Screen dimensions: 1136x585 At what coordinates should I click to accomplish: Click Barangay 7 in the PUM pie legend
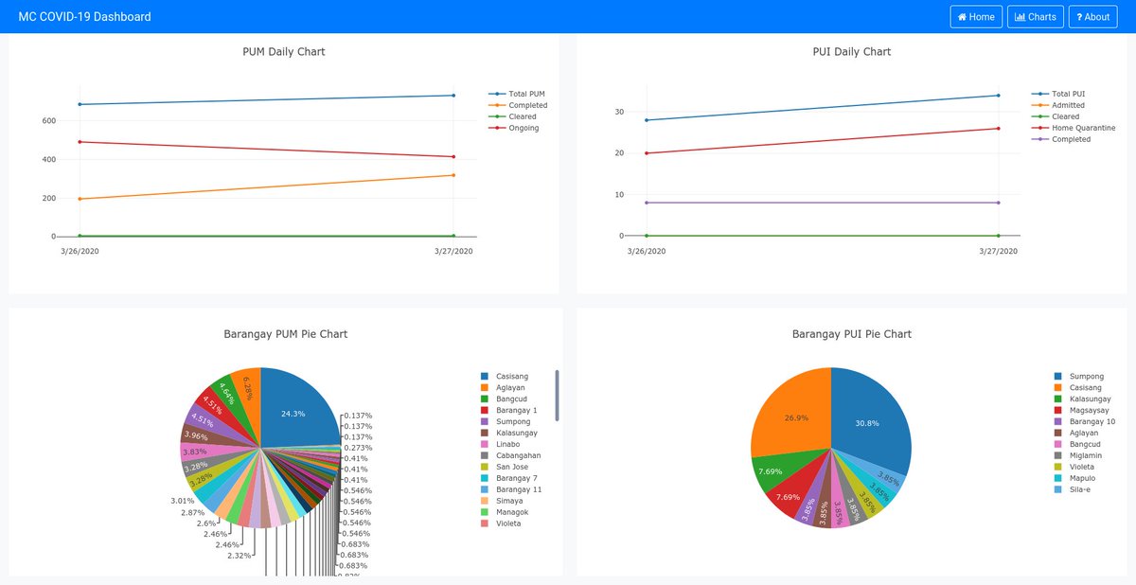(517, 478)
